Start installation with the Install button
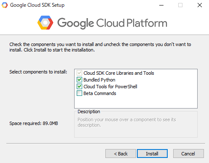Screen dimensions: 209x163 coord(152,154)
